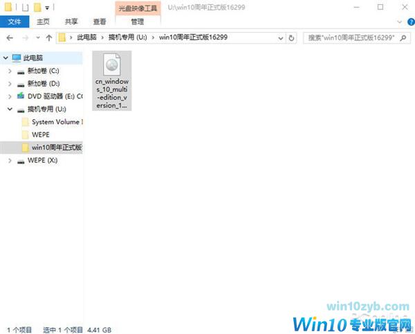Click the 此电脑 computer icon

click(x=17, y=58)
